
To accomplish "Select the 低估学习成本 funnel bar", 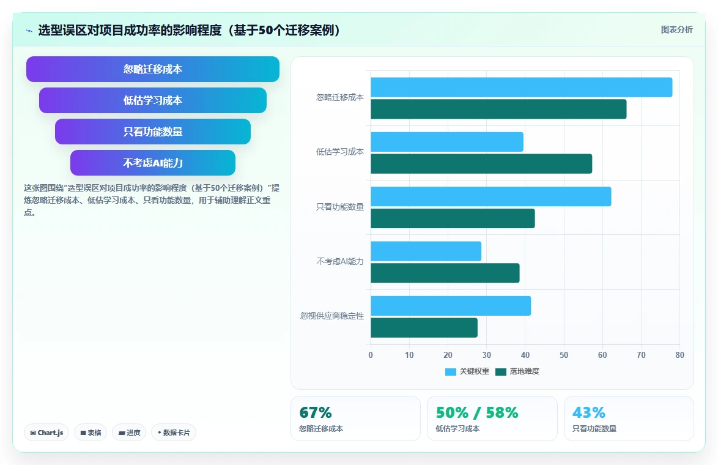I will [152, 100].
